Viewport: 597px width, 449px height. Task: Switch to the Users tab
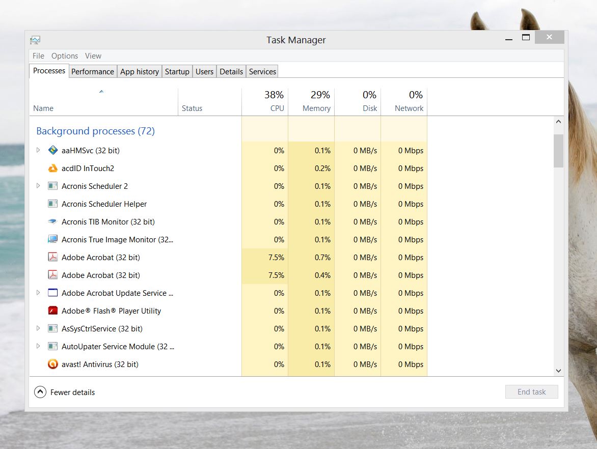pos(204,72)
